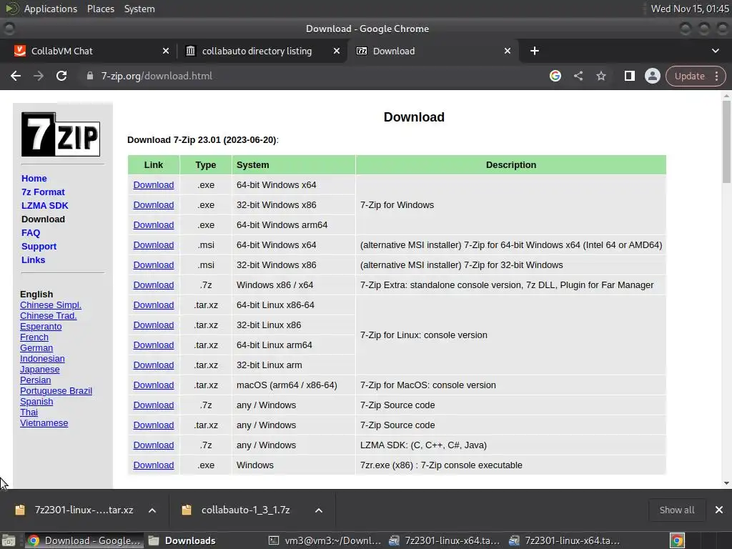Click the Chrome icon in system tray

[677, 540]
